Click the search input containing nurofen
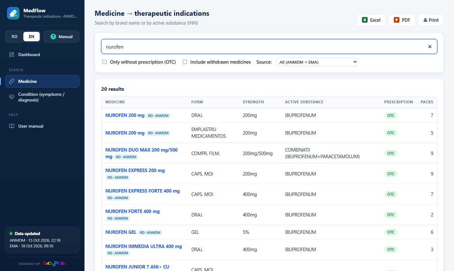 [269, 47]
